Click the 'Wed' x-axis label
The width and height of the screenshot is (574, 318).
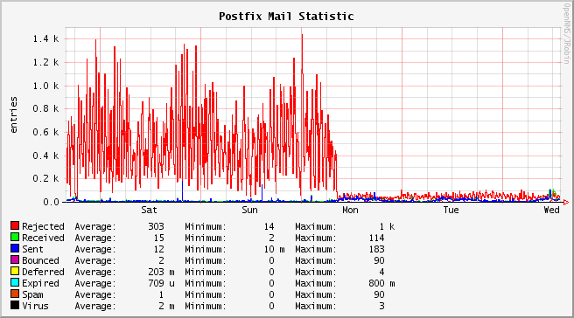tap(551, 211)
